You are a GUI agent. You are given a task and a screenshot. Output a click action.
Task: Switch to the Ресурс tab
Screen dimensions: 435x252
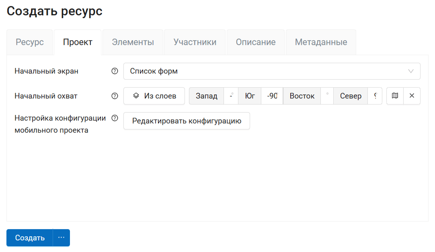coord(30,42)
